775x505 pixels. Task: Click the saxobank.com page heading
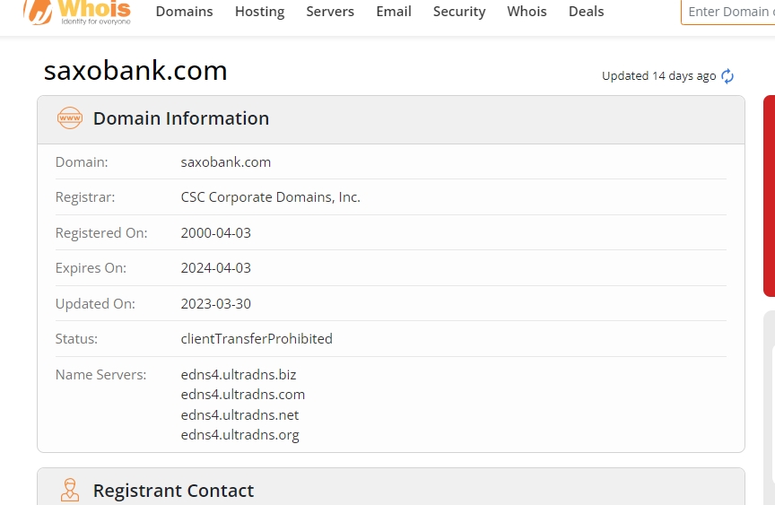coord(135,71)
